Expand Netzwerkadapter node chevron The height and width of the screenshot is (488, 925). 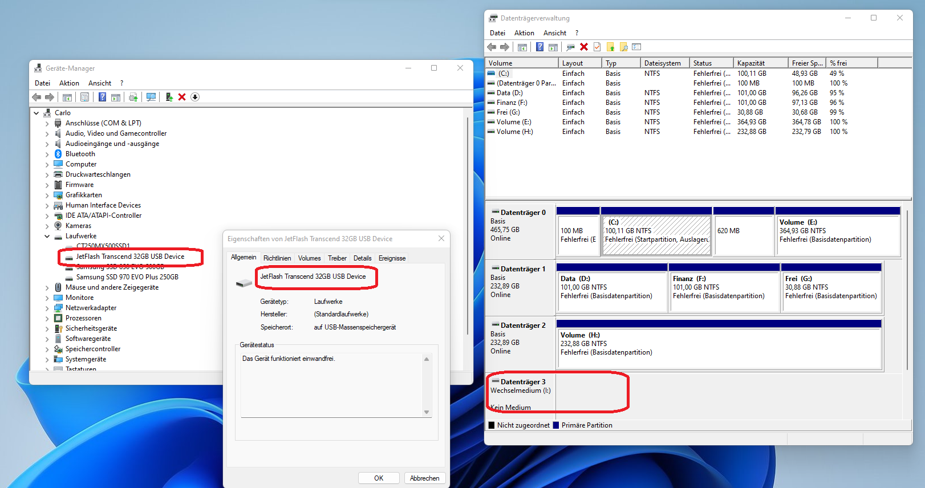(47, 308)
